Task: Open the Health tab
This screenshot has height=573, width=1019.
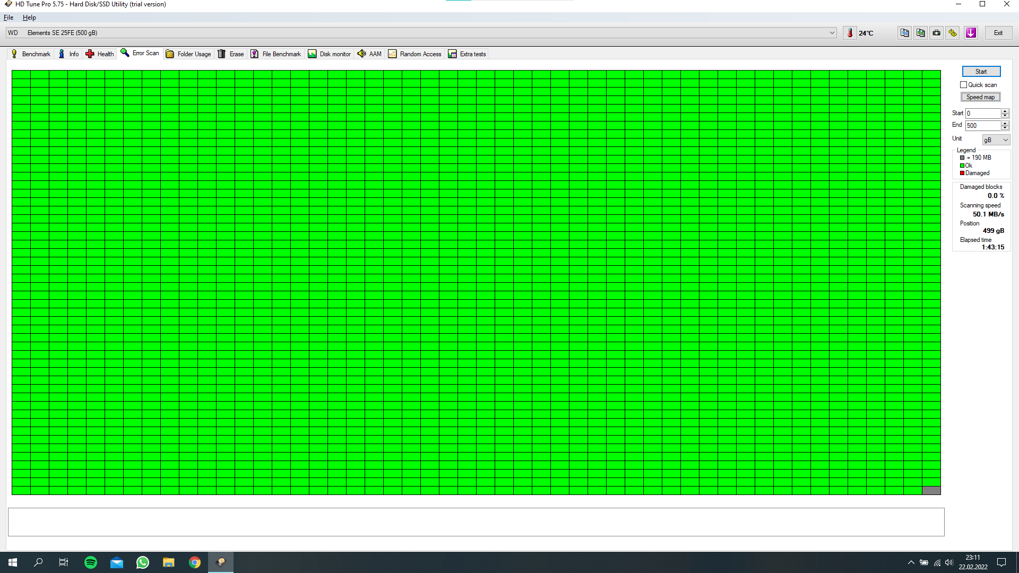Action: [100, 54]
